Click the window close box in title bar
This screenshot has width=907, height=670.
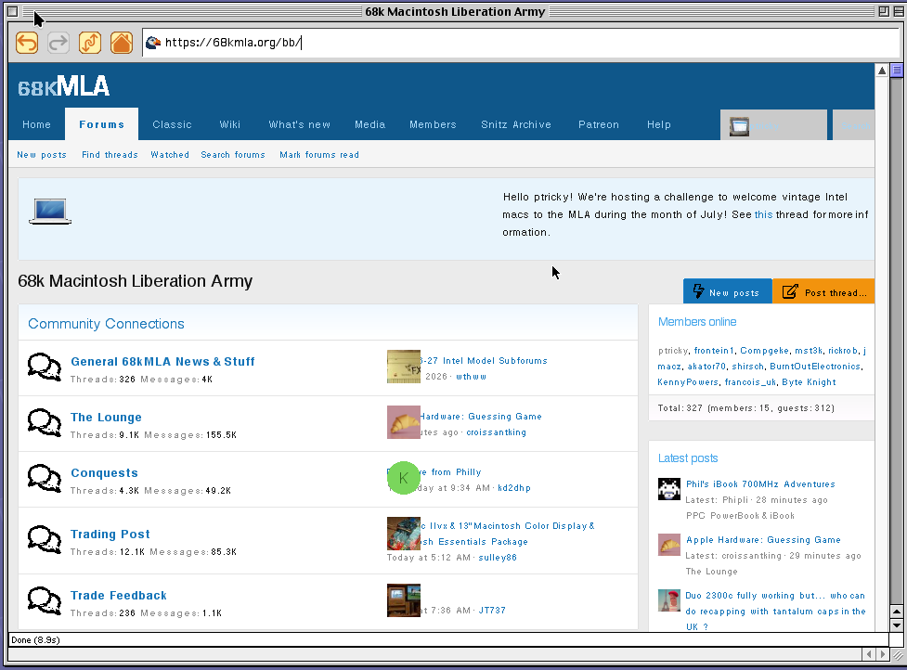tap(13, 11)
